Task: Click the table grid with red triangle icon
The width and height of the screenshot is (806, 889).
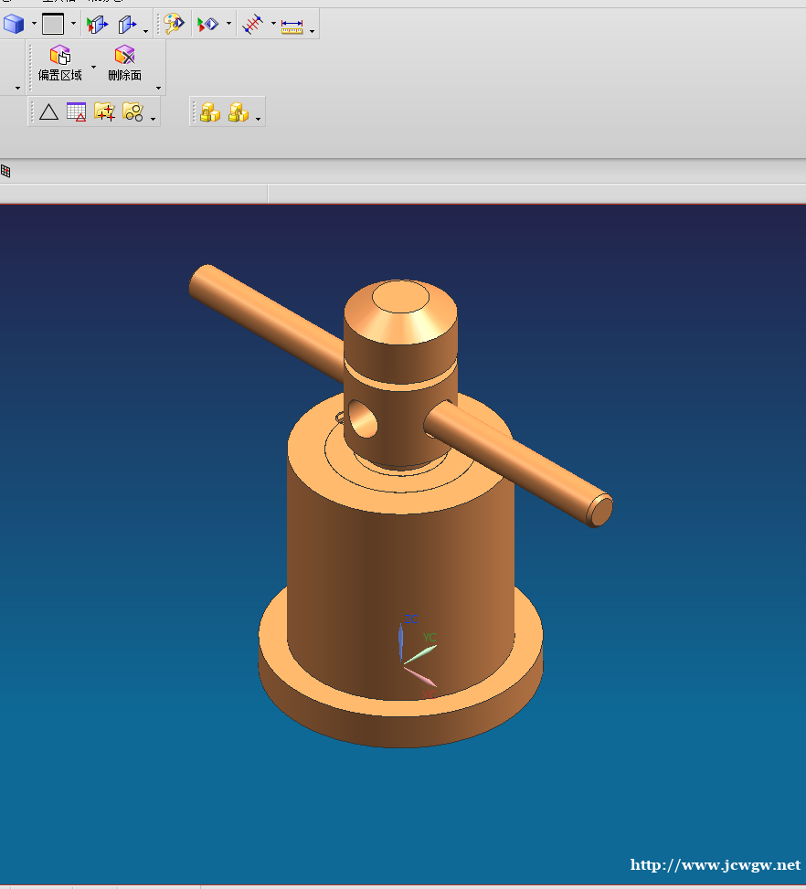Action: [x=77, y=112]
